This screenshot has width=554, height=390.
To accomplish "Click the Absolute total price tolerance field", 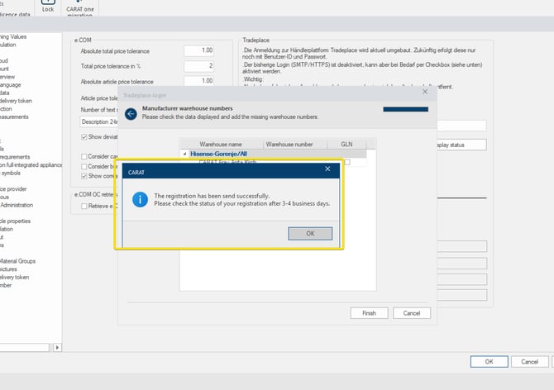I will (x=198, y=50).
